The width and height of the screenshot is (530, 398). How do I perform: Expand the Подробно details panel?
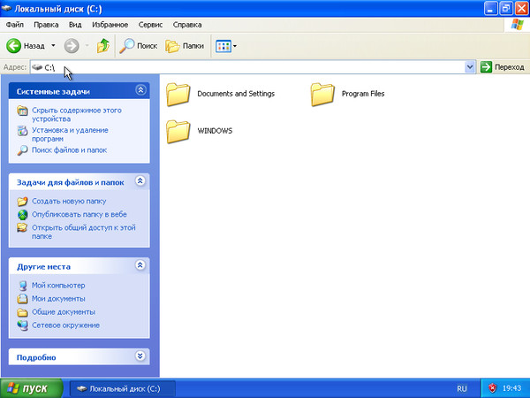click(x=140, y=356)
